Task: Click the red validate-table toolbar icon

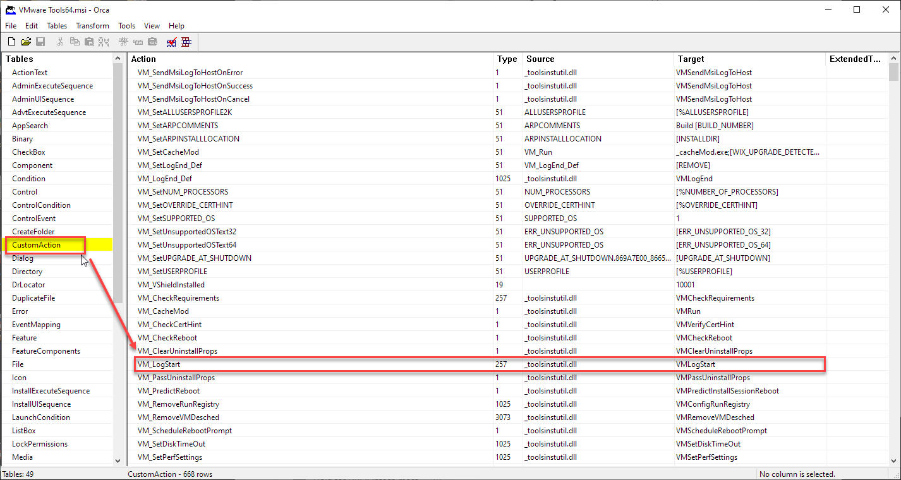Action: point(171,42)
